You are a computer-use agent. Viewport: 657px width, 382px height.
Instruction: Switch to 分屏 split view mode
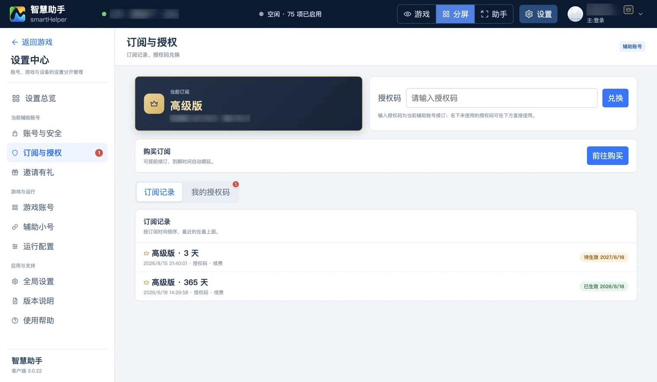click(x=456, y=14)
